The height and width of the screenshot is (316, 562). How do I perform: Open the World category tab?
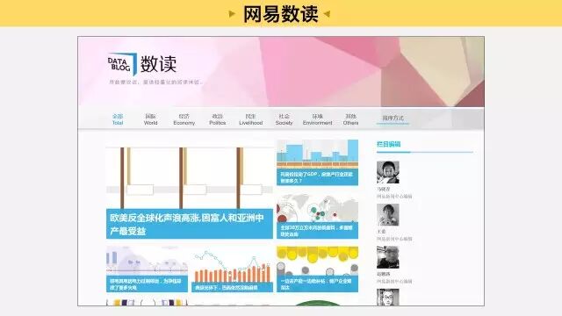click(x=150, y=119)
